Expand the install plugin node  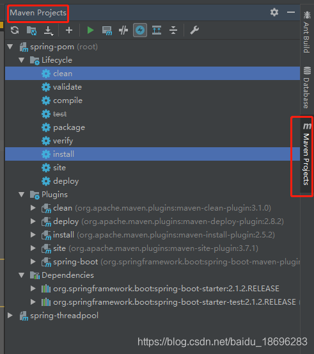(x=33, y=235)
